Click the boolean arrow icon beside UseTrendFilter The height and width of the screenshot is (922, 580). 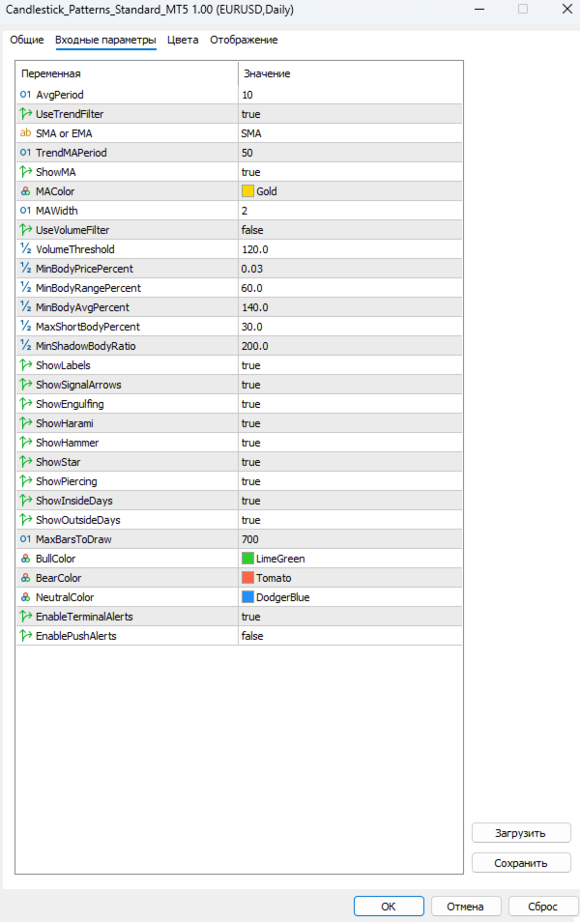[x=25, y=113]
